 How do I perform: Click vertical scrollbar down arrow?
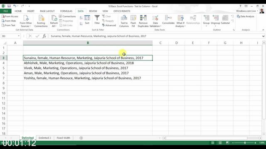tap(264, 134)
